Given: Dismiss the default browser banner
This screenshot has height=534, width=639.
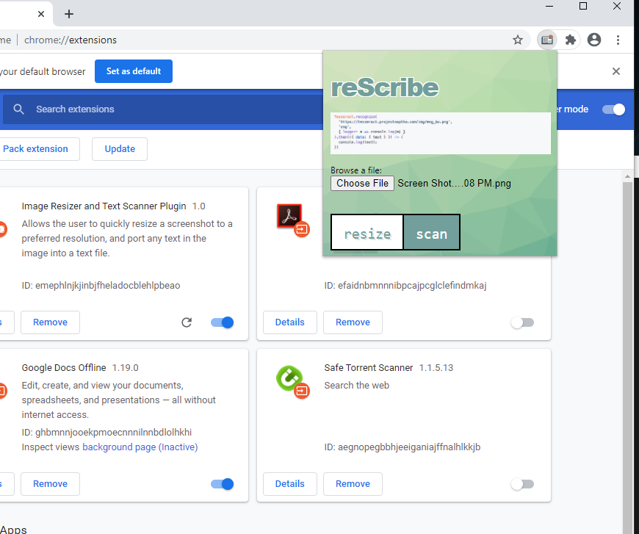Looking at the screenshot, I should pyautogui.click(x=616, y=71).
